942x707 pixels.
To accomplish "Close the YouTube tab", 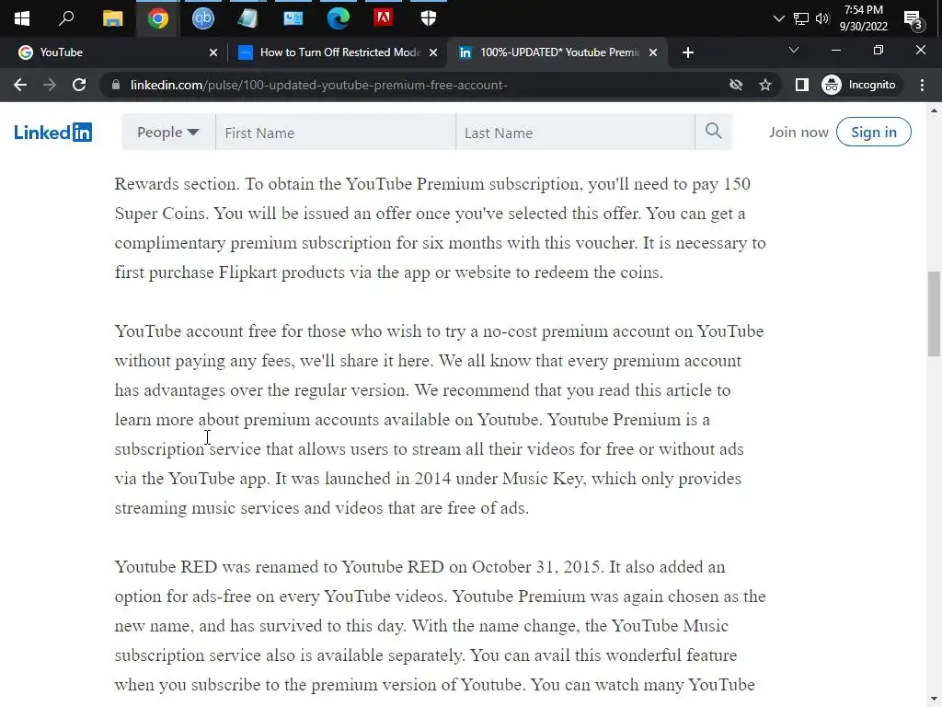I will pyautogui.click(x=213, y=52).
